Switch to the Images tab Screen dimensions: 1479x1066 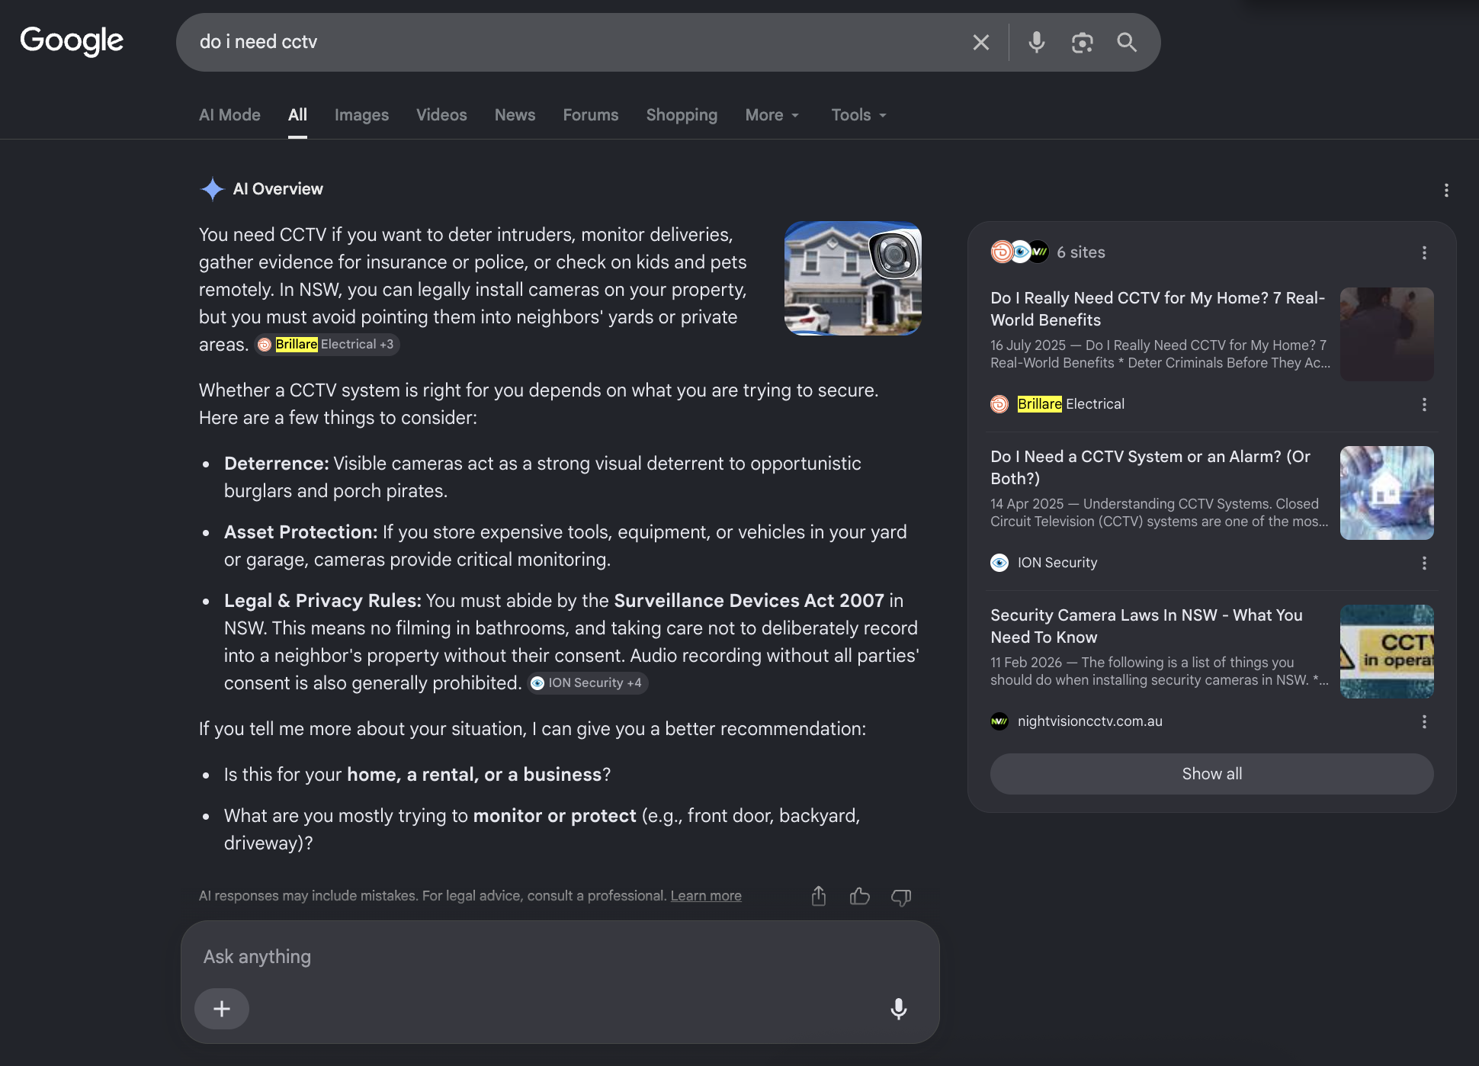[x=361, y=115]
